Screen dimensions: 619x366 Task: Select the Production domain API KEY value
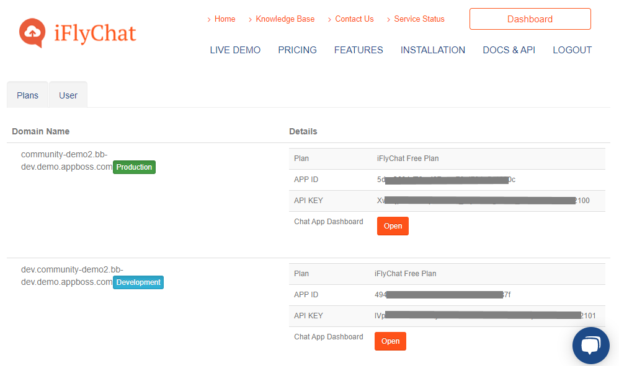click(x=483, y=201)
